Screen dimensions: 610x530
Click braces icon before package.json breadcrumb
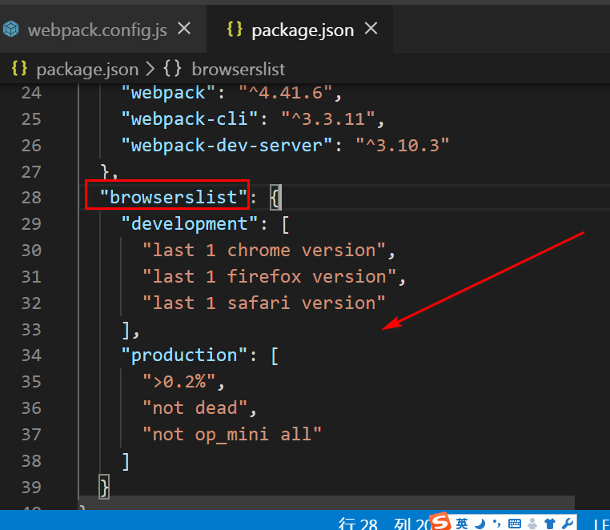19,69
